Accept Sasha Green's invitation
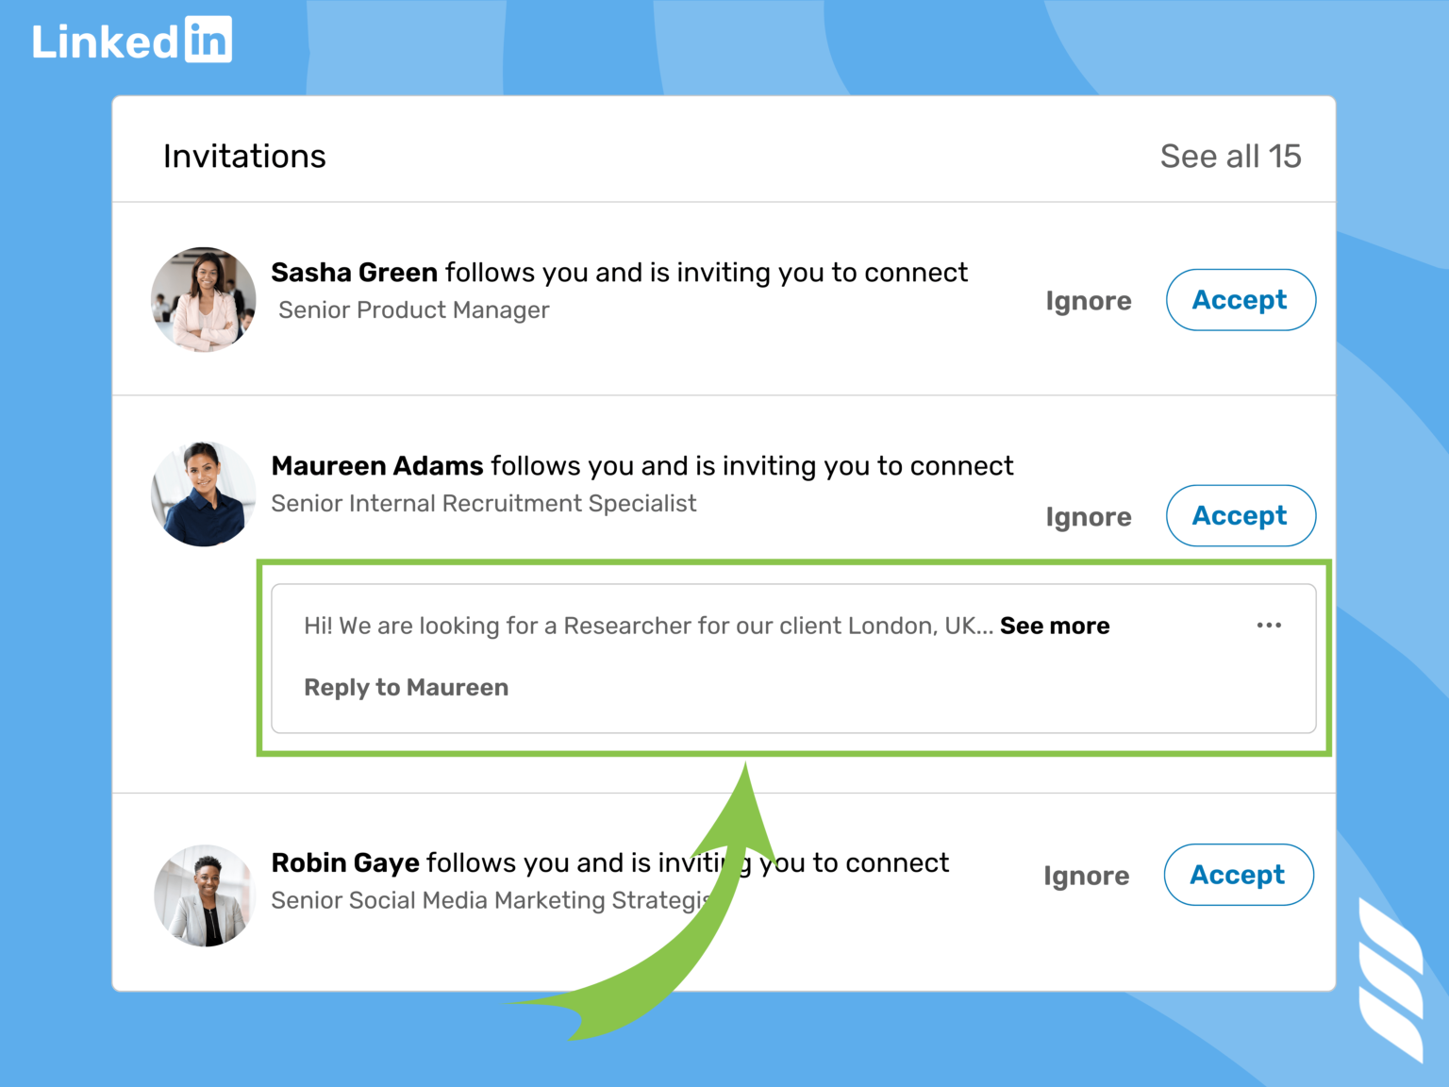 pyautogui.click(x=1240, y=300)
